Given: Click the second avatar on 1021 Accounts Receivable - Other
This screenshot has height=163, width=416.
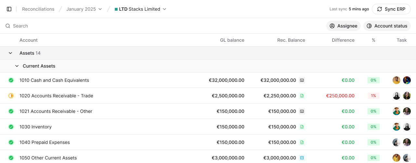Looking at the screenshot, I should 407,111.
